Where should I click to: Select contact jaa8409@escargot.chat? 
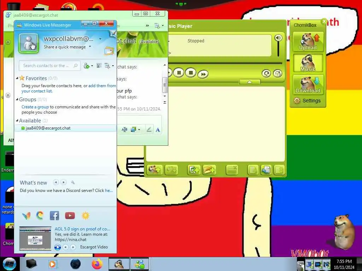tap(65, 128)
